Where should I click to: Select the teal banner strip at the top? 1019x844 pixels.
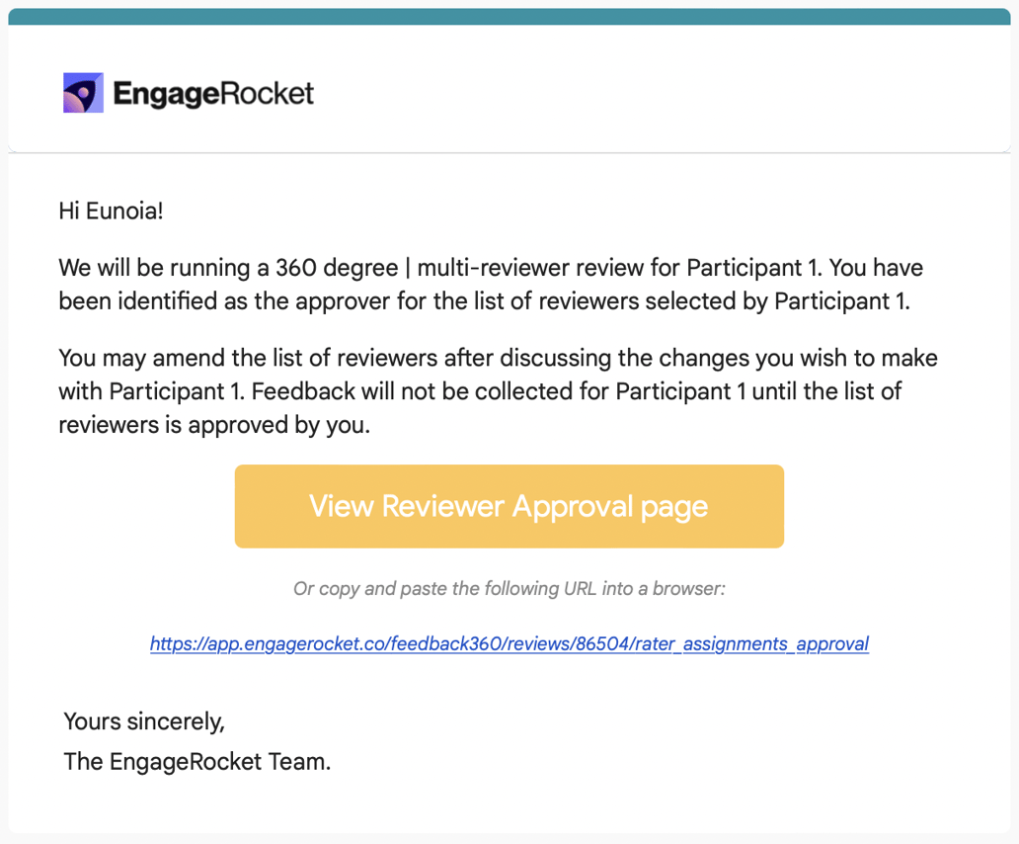point(509,13)
